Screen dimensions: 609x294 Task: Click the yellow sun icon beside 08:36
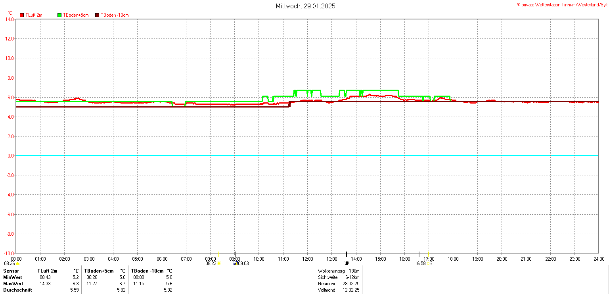click(x=17, y=263)
